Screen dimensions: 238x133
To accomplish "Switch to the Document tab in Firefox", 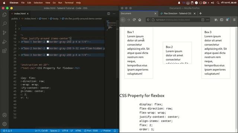I will pyautogui.click(x=138, y=13).
